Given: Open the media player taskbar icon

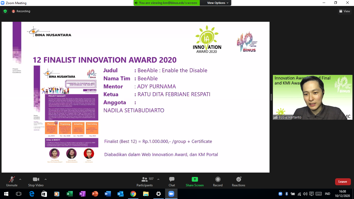Looking at the screenshot, I should click(57, 194).
